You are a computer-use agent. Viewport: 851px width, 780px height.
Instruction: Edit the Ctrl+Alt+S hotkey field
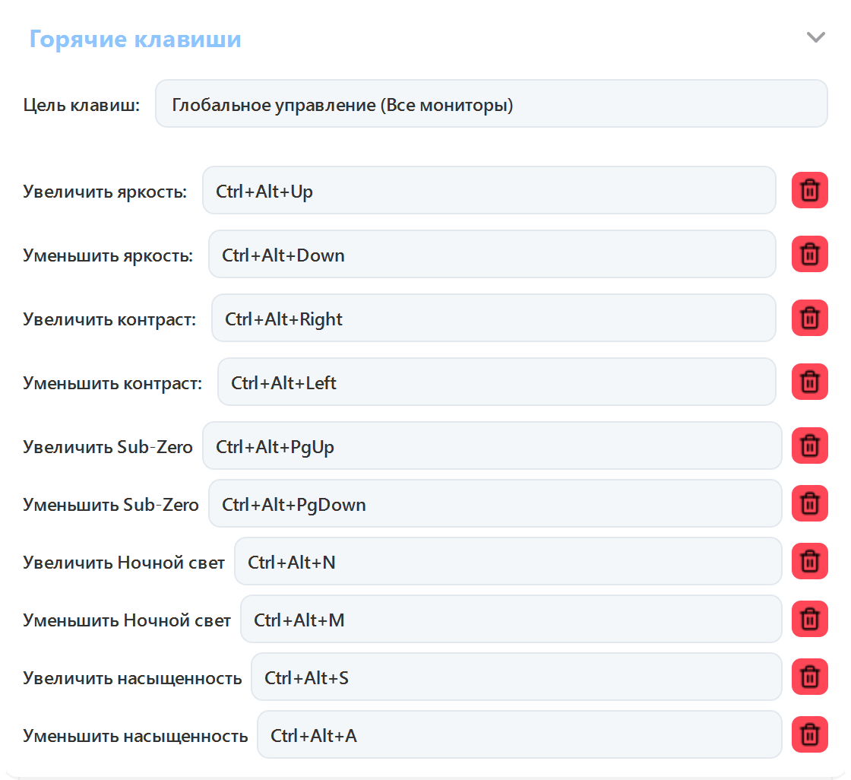click(516, 677)
